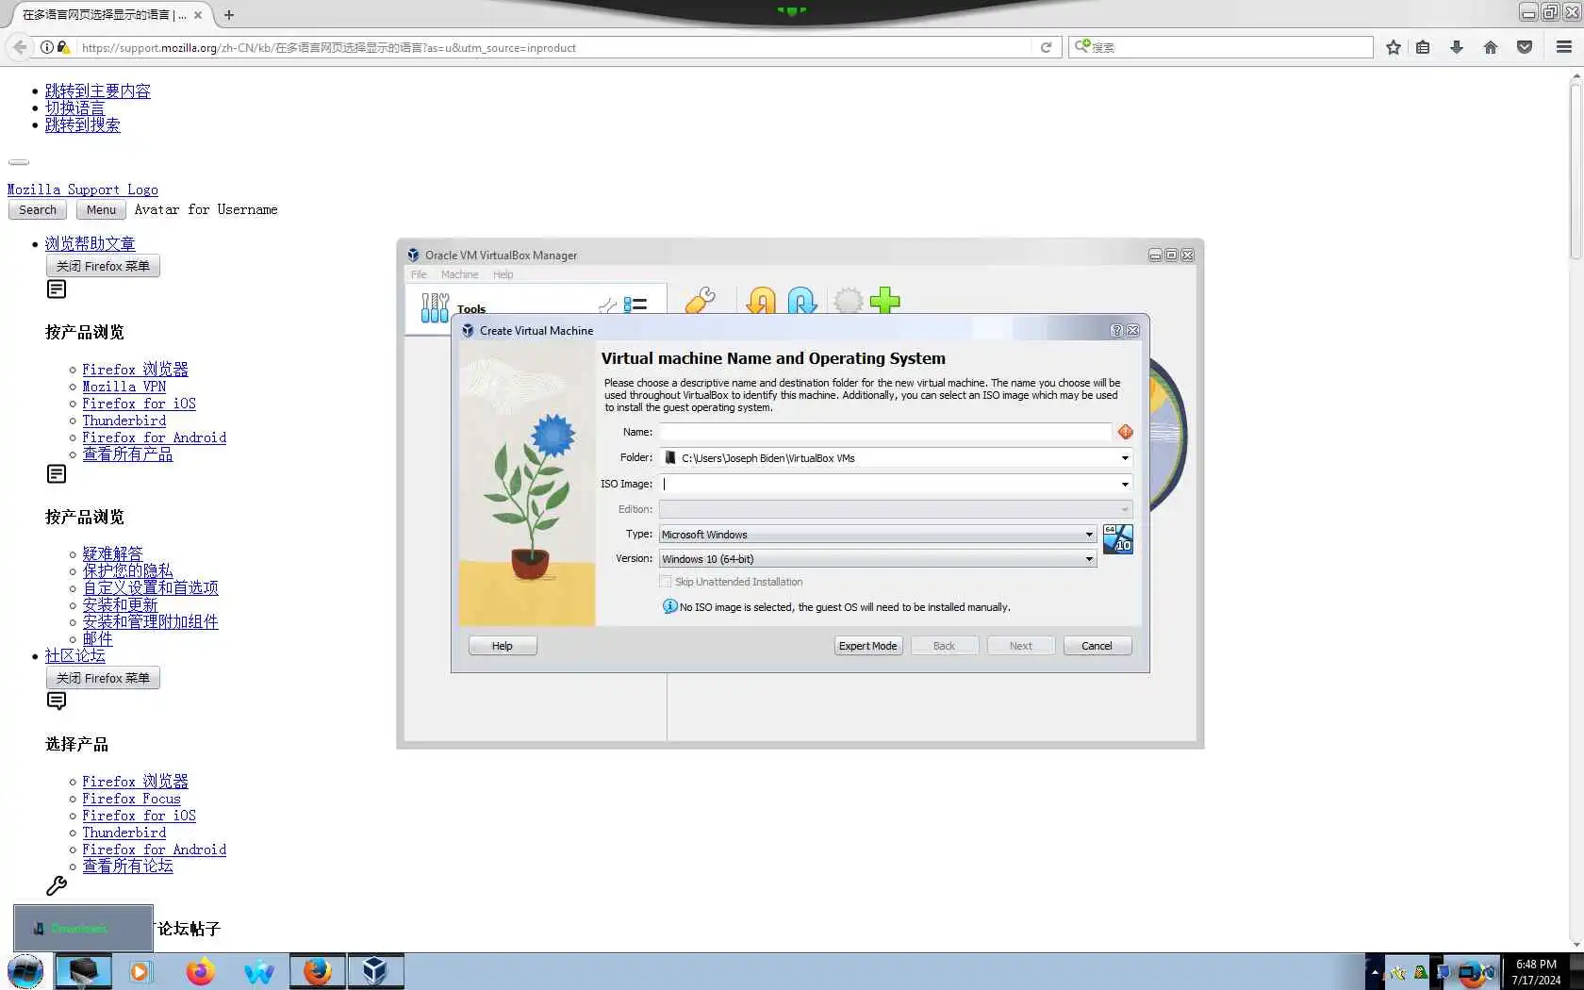Image resolution: width=1584 pixels, height=990 pixels.
Task: Open VirtualBox Preferences wrench icon
Action: click(700, 301)
